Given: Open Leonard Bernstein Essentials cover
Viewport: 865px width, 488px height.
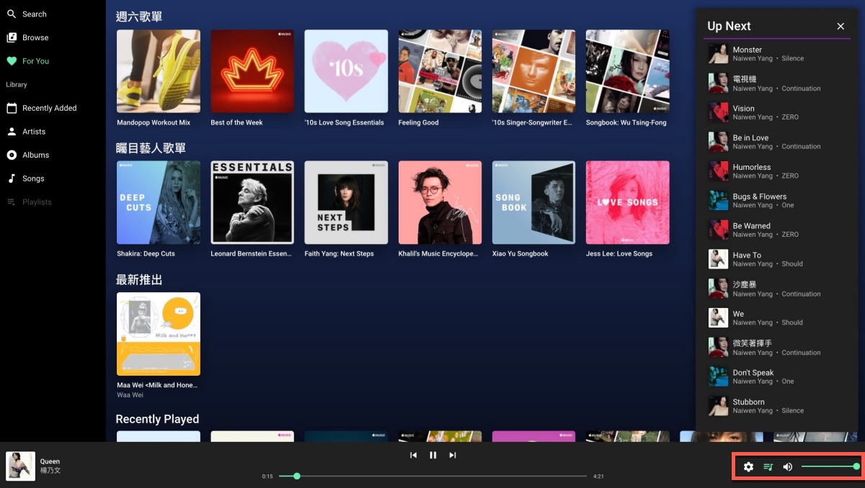Looking at the screenshot, I should tap(252, 202).
